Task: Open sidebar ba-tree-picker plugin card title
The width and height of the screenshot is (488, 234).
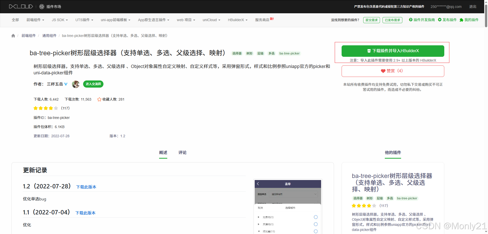Action: click(392, 183)
